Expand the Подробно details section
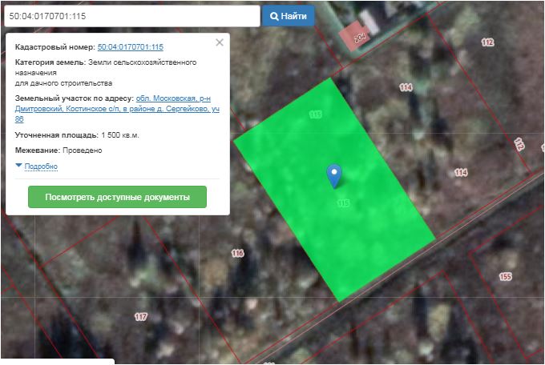The height and width of the screenshot is (365, 545). 41,166
